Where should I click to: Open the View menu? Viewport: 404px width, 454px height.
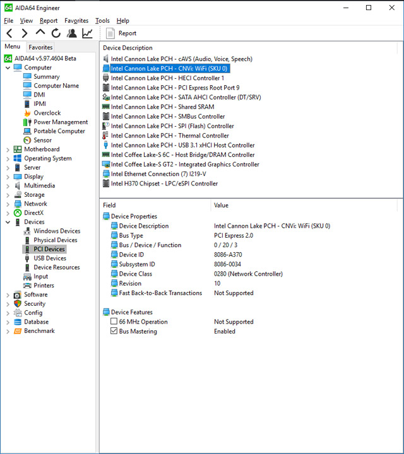[x=27, y=21]
